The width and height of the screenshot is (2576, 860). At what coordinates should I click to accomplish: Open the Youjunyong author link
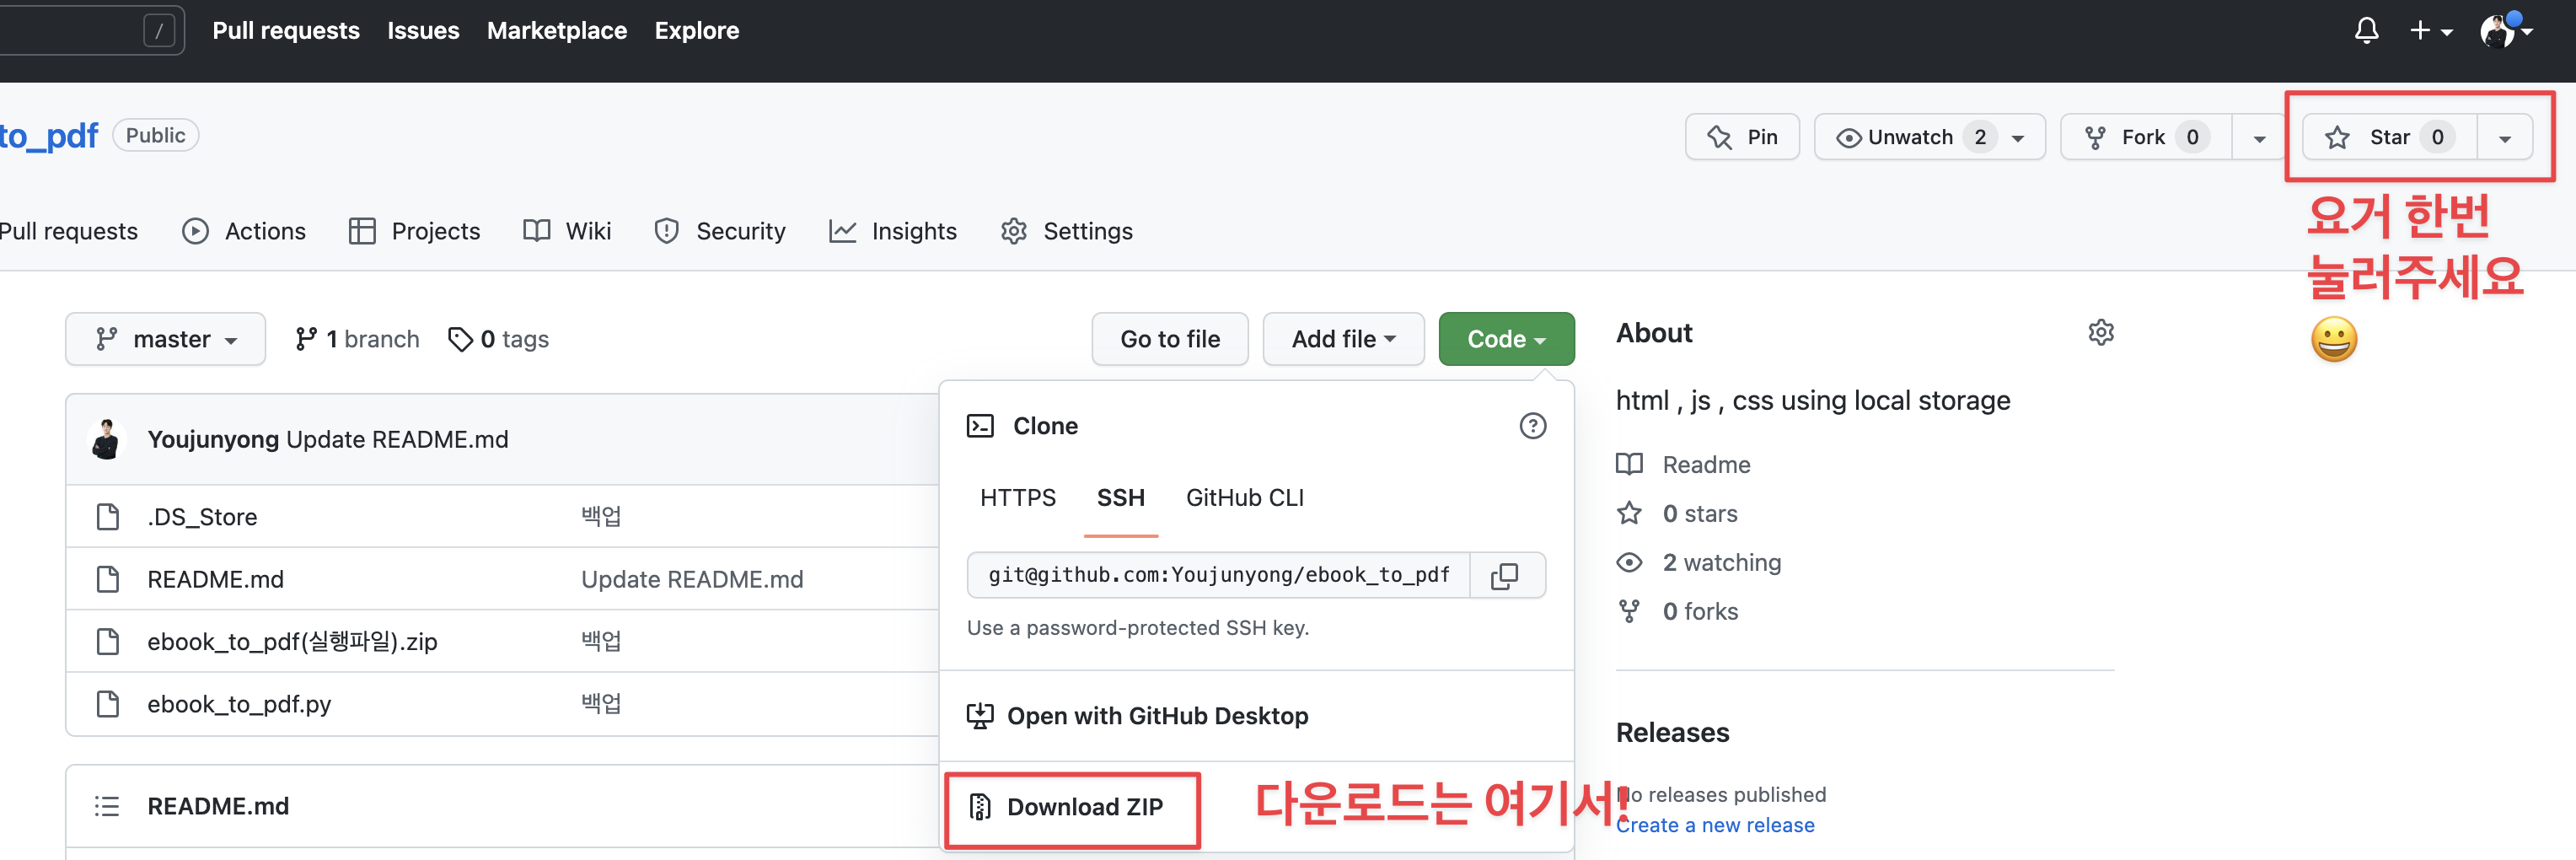click(x=213, y=440)
